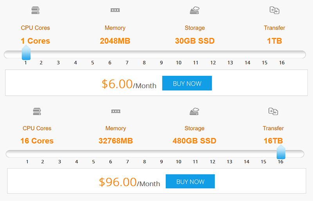Click the $6.00/Month price text
The width and height of the screenshot is (313, 201).
pyautogui.click(x=129, y=84)
